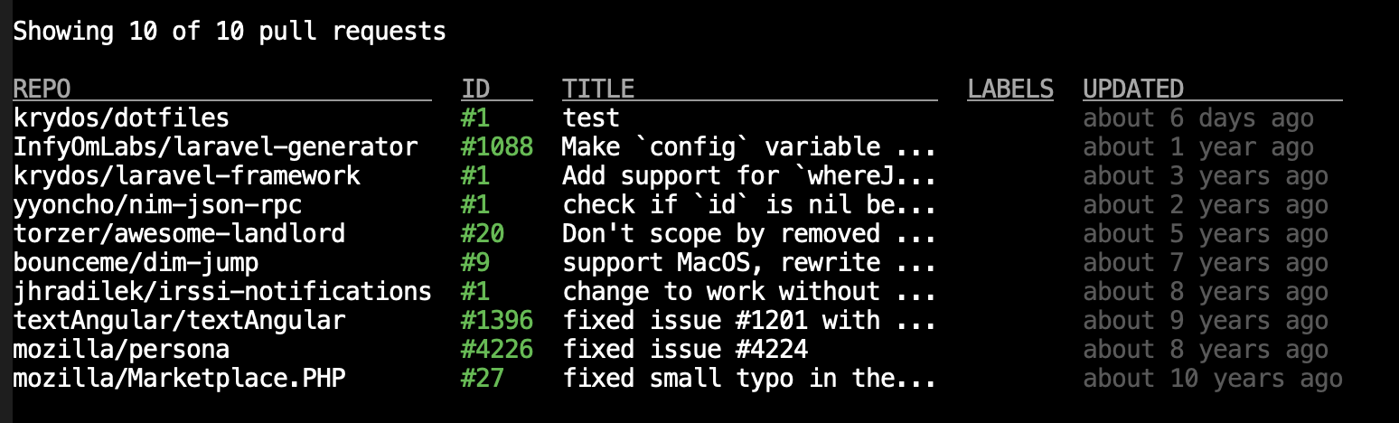Click 'about 6 days ago' timestamp
This screenshot has height=423, width=1399.
1197,118
